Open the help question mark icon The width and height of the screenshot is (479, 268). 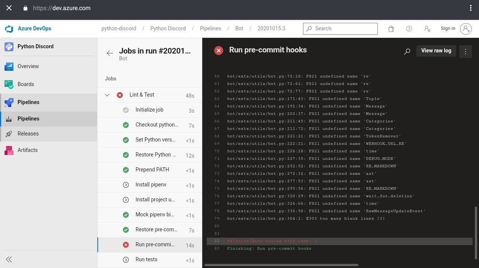(x=409, y=29)
